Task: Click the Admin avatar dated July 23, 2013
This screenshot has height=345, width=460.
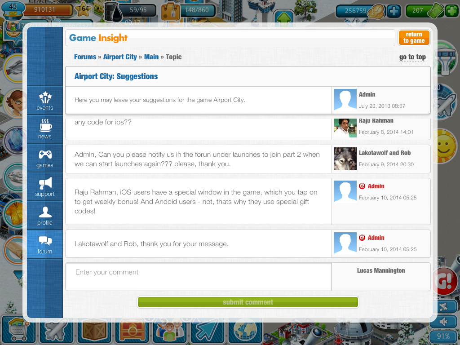Action: (x=345, y=100)
